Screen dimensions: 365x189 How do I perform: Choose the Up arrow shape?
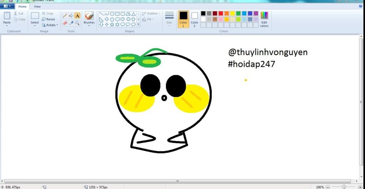133,19
